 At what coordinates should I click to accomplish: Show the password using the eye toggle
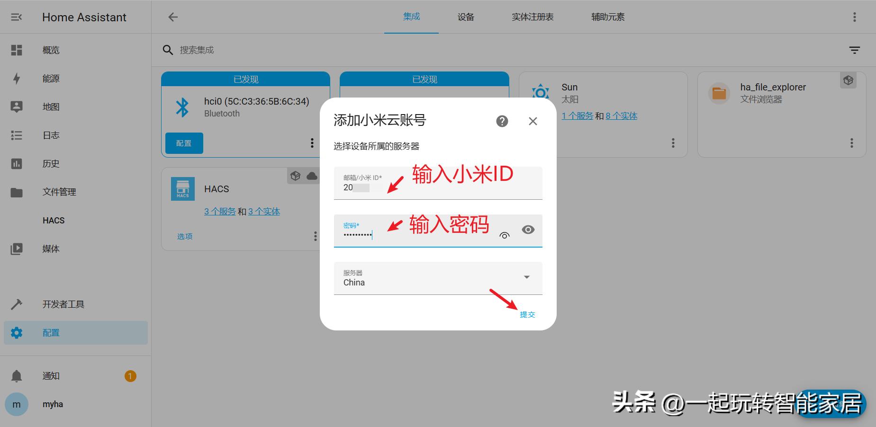pos(528,230)
